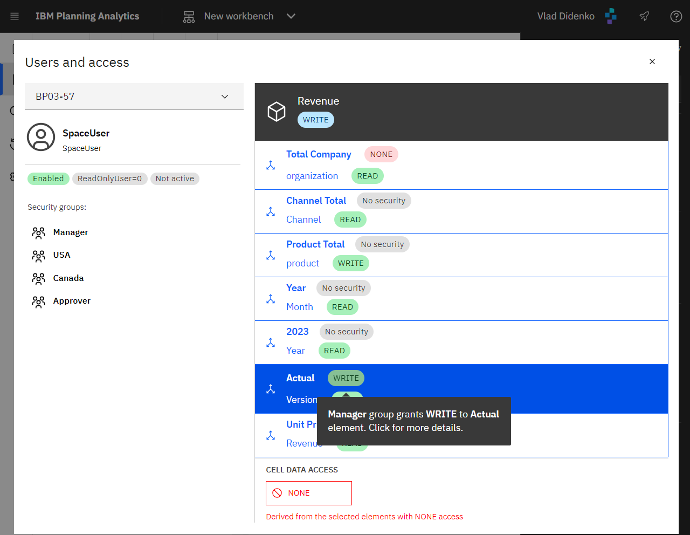The image size is (690, 535).
Task: Click the Approver group people icon
Action: pyautogui.click(x=38, y=301)
